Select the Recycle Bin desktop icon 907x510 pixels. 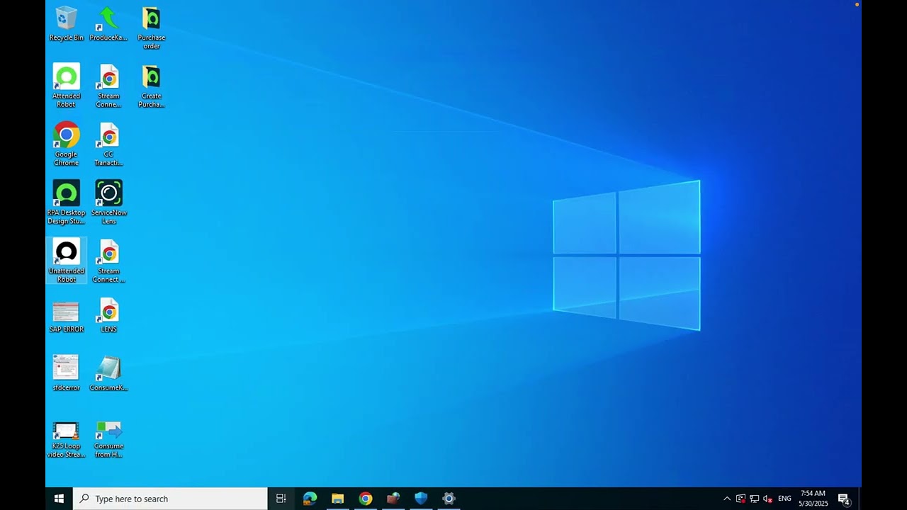pyautogui.click(x=66, y=23)
